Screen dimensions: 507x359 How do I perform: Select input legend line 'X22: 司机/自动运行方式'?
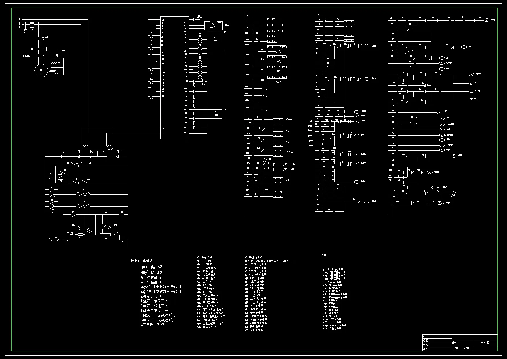(211, 316)
